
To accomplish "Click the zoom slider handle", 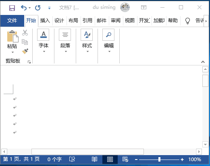I will click(159, 160).
